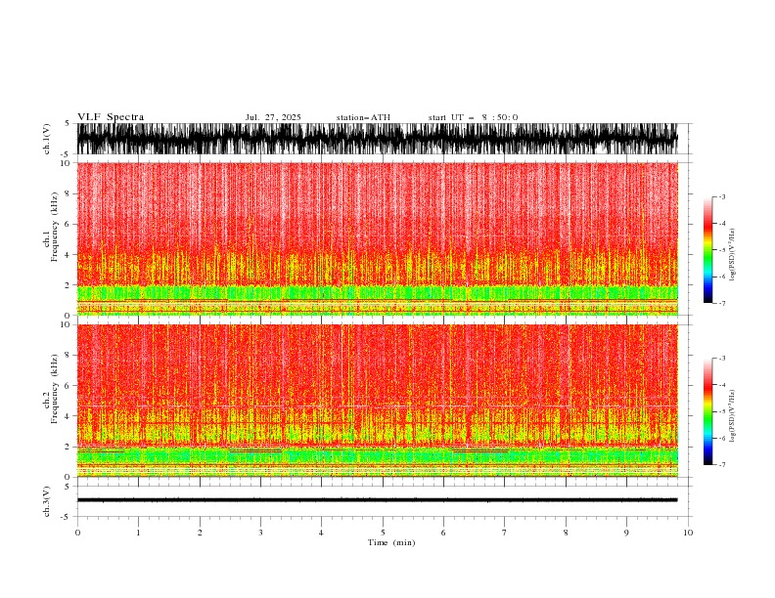Click the "8" minute tick label on time axis
This screenshot has width=775, height=598.
coord(566,533)
